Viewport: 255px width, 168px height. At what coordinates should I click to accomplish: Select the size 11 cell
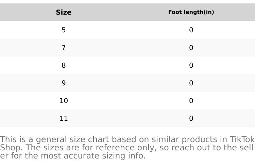pos(64,118)
